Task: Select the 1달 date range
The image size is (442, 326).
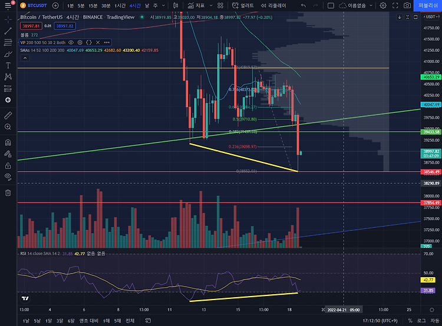Action: pyautogui.click(x=48, y=321)
